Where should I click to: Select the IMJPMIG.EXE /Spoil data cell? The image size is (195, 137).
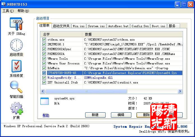point(133,44)
